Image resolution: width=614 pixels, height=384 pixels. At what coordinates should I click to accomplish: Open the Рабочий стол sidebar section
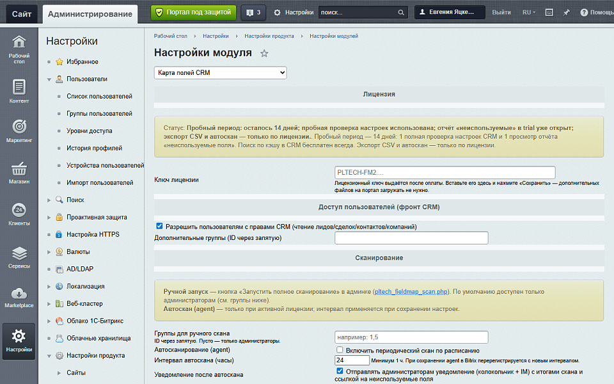[19, 50]
